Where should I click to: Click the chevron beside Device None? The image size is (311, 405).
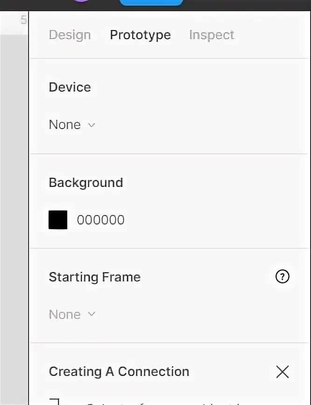(x=92, y=125)
